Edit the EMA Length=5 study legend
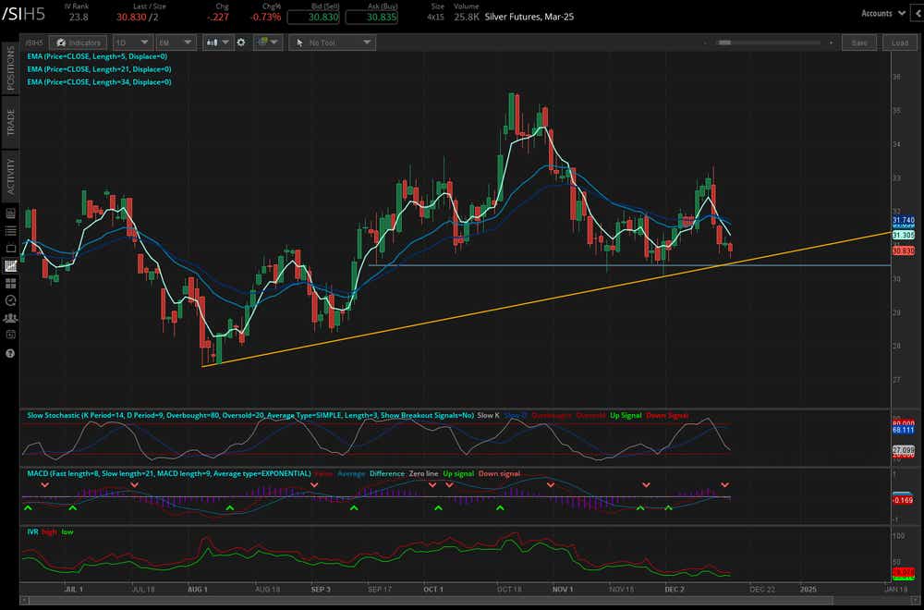 tap(94, 56)
